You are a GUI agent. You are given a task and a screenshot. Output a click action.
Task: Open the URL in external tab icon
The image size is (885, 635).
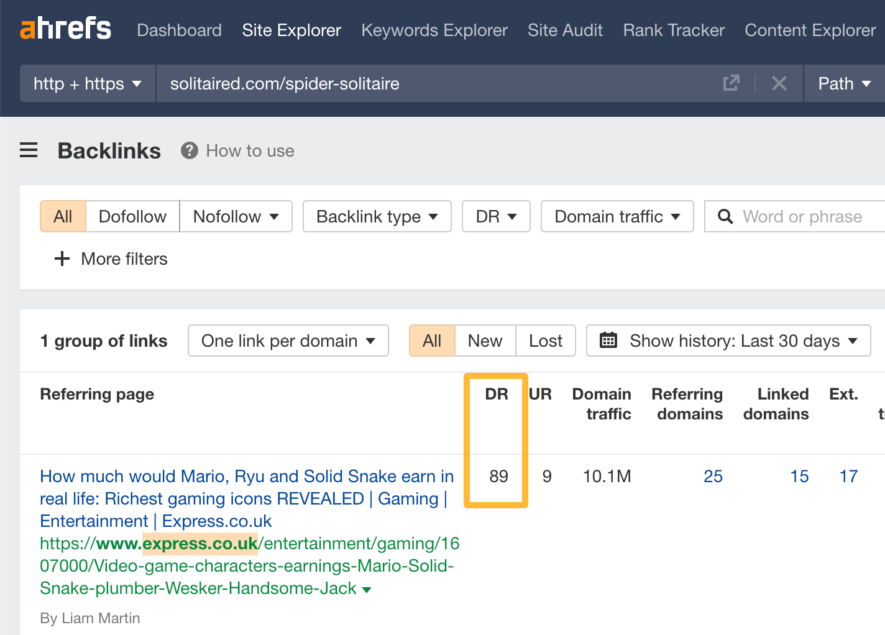pos(731,83)
